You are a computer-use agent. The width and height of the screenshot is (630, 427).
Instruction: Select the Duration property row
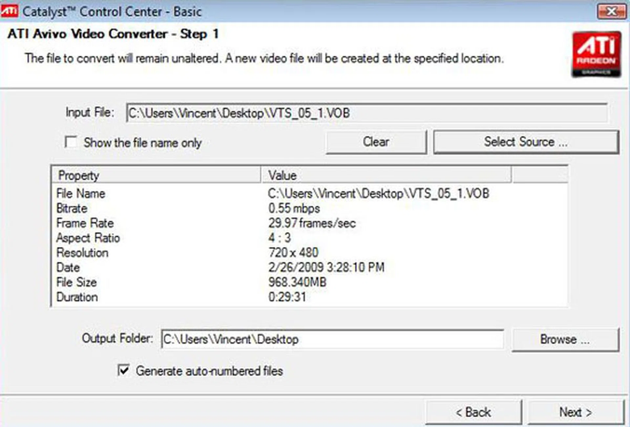pyautogui.click(x=309, y=297)
